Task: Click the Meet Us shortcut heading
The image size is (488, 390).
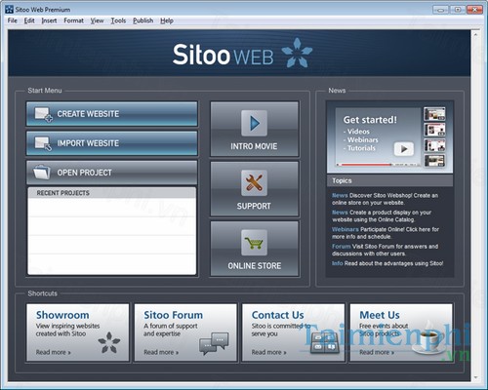Action: (380, 315)
